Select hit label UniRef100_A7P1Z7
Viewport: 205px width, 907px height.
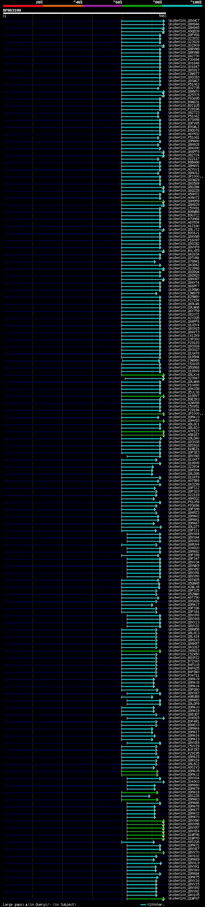coord(184,431)
